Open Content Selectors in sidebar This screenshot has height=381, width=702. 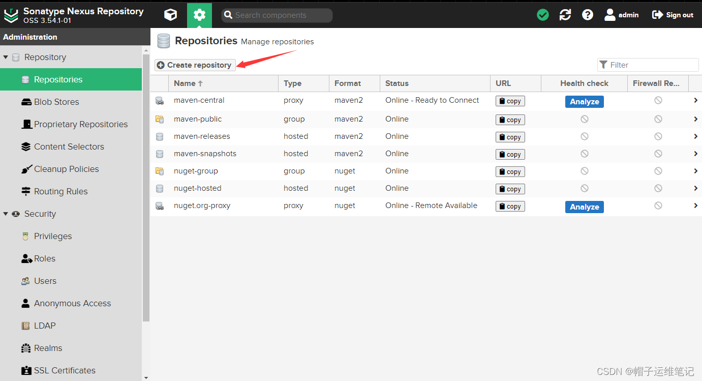(71, 146)
